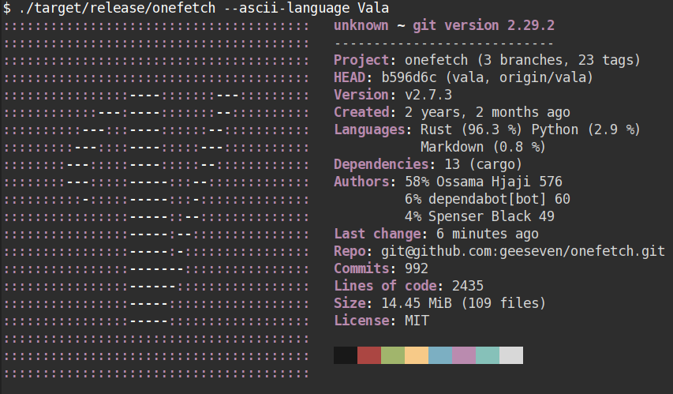The image size is (673, 394).
Task: Pick the purple color swatch
Action: point(464,355)
